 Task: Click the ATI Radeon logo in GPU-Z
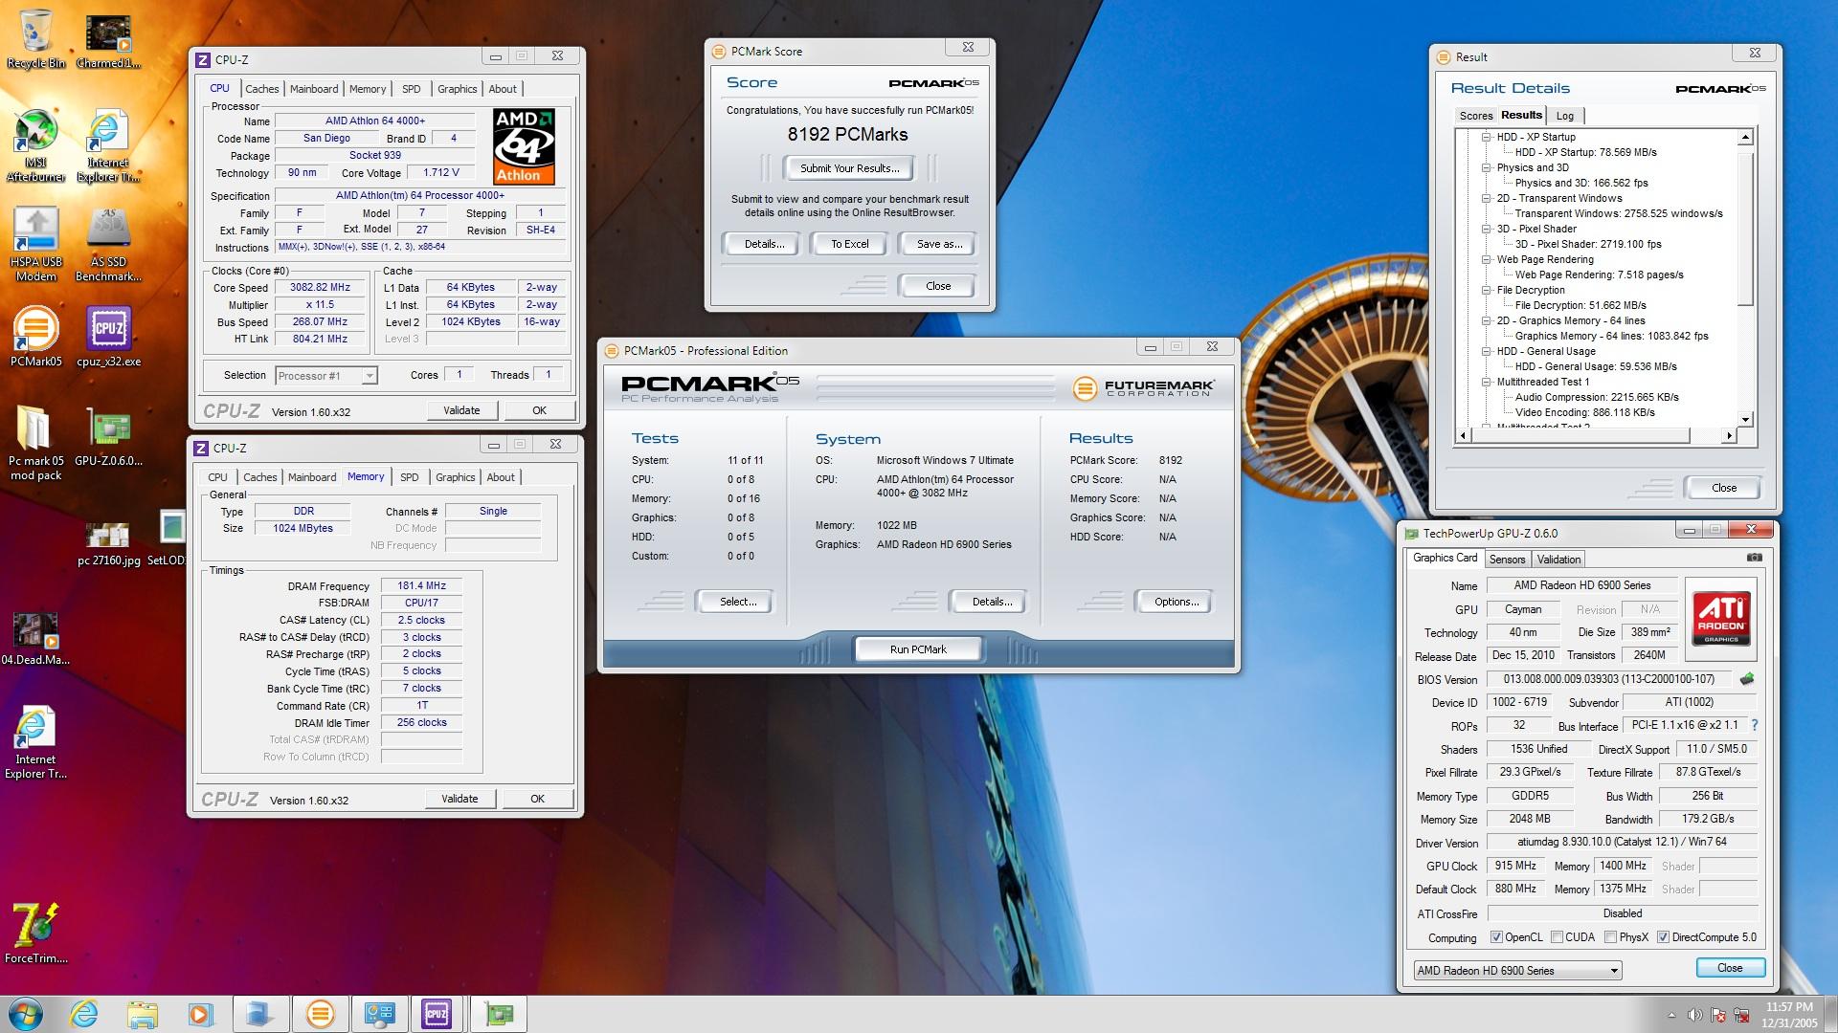(1720, 618)
